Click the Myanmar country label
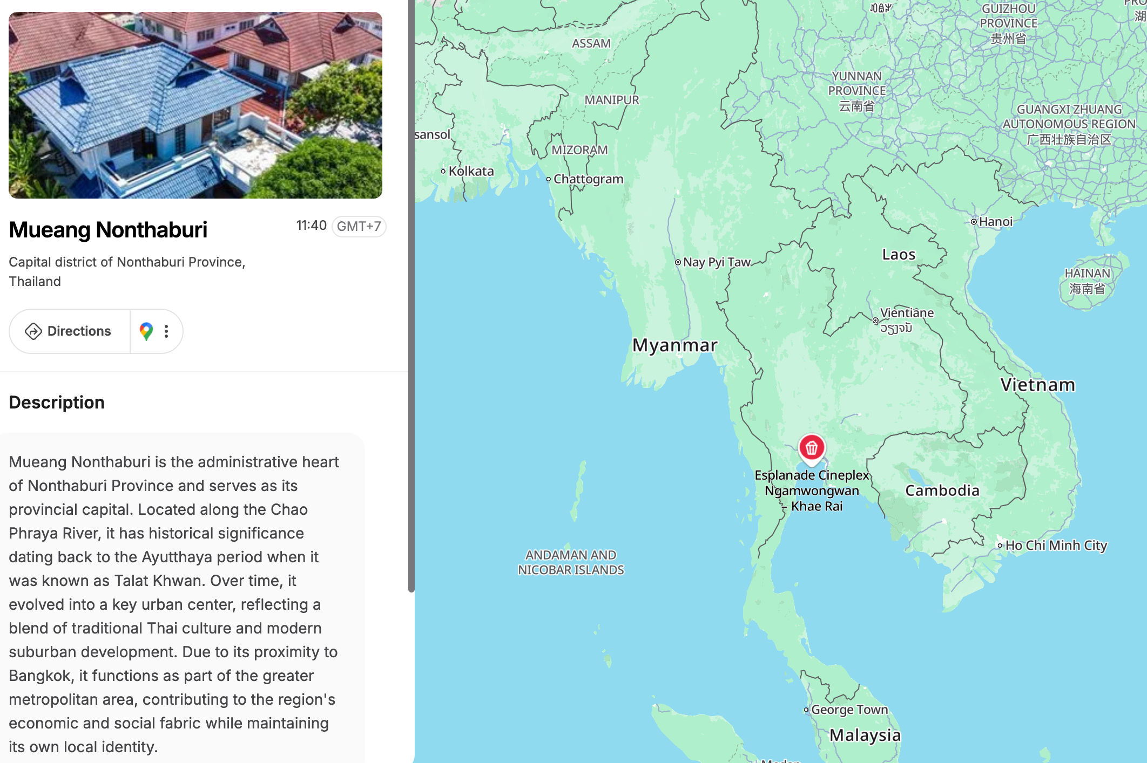The image size is (1147, 763). point(675,345)
